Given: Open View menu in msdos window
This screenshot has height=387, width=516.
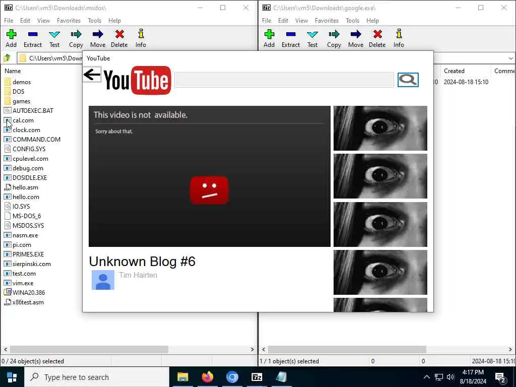Looking at the screenshot, I should [x=43, y=20].
